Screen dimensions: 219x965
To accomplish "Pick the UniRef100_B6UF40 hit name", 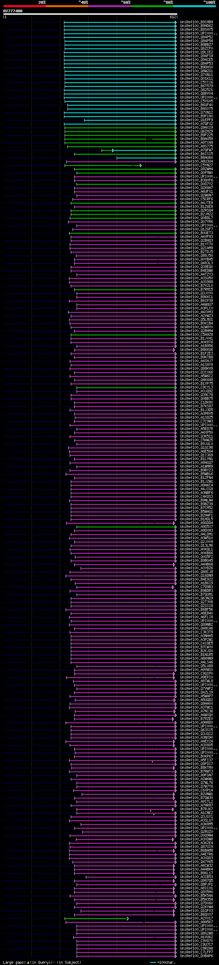I will point(196,105).
